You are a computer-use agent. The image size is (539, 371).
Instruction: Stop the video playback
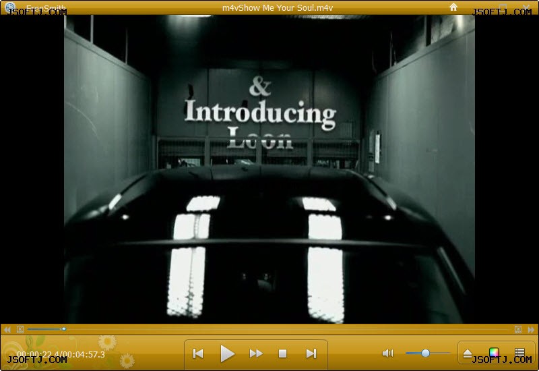(282, 353)
